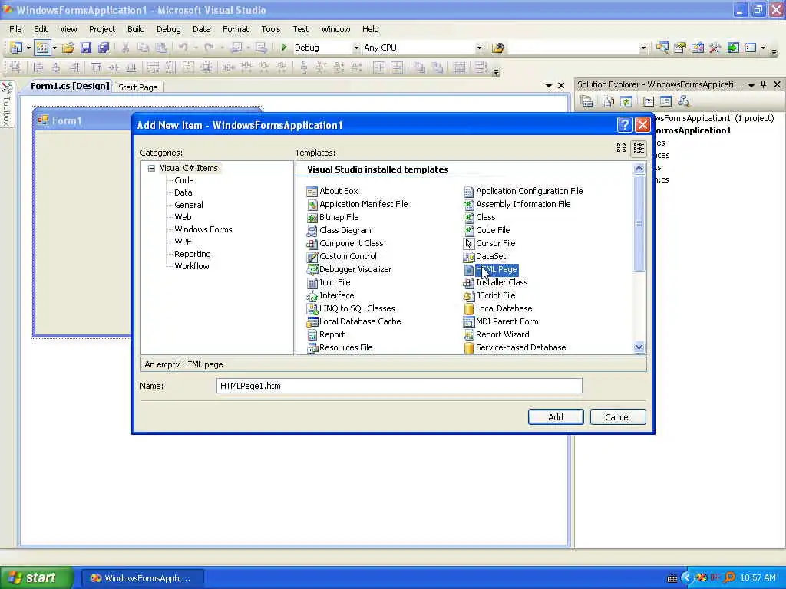Select the Web category
Image resolution: width=786 pixels, height=589 pixels.
183,217
